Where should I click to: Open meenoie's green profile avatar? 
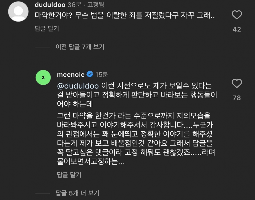click(x=43, y=78)
